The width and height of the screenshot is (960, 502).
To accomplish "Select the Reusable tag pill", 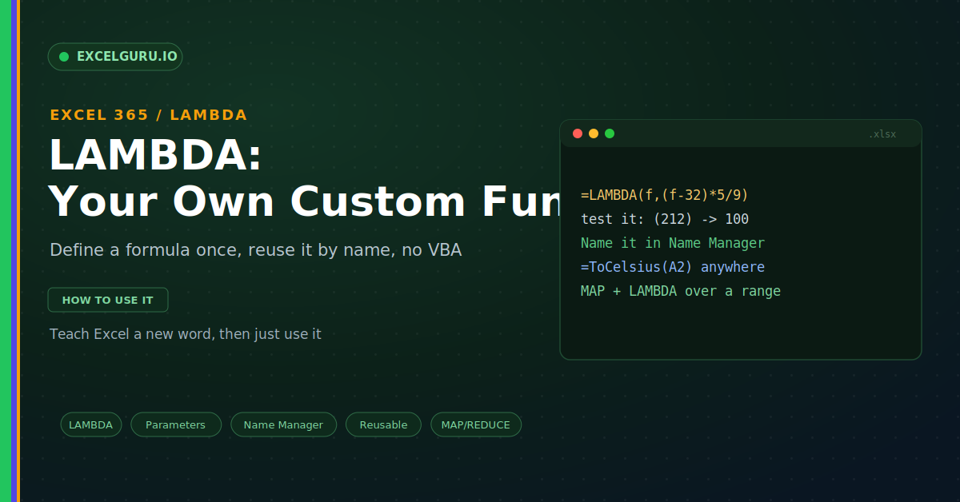I will 384,425.
